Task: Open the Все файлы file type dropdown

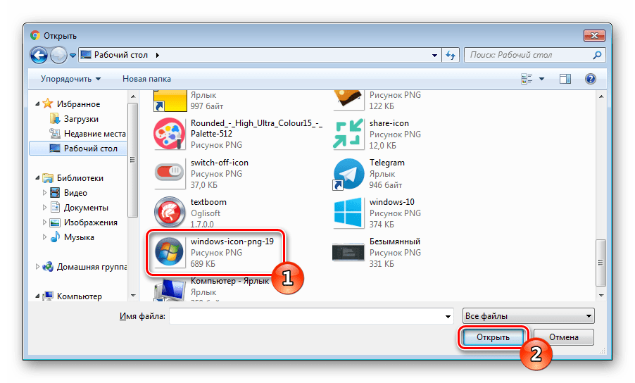Action: pyautogui.click(x=529, y=316)
